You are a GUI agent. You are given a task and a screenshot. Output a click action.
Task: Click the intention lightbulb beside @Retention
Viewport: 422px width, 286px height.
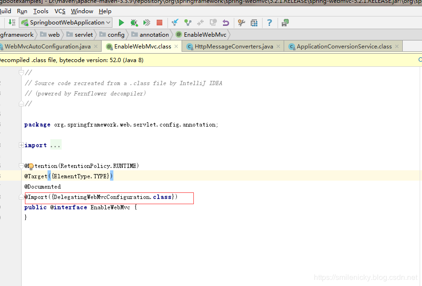pos(31,166)
